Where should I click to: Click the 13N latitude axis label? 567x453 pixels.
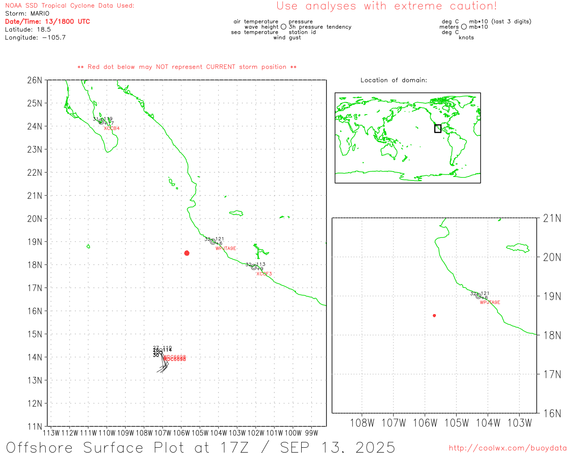click(x=35, y=380)
